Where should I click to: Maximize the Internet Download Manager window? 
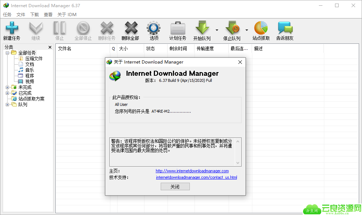337,5
